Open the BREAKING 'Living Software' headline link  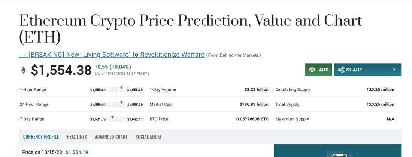(112, 55)
